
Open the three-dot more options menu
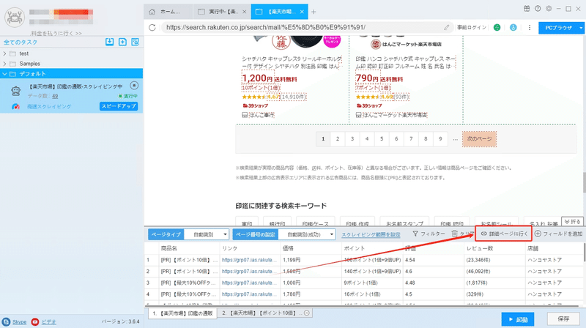[x=530, y=27]
